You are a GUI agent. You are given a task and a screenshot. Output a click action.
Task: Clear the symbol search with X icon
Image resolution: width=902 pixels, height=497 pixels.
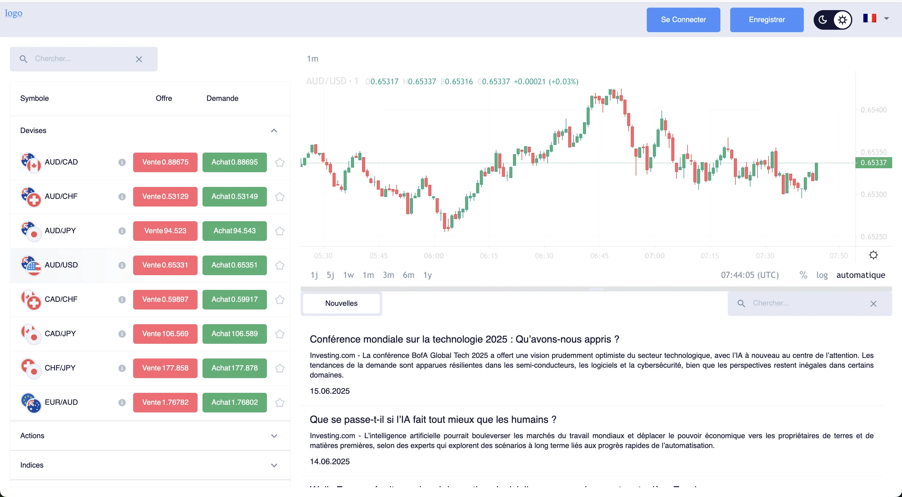139,59
